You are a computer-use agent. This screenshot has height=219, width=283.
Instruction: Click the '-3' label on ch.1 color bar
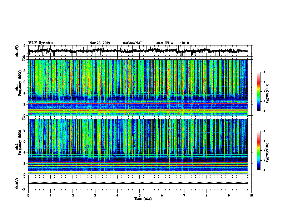click(263, 72)
